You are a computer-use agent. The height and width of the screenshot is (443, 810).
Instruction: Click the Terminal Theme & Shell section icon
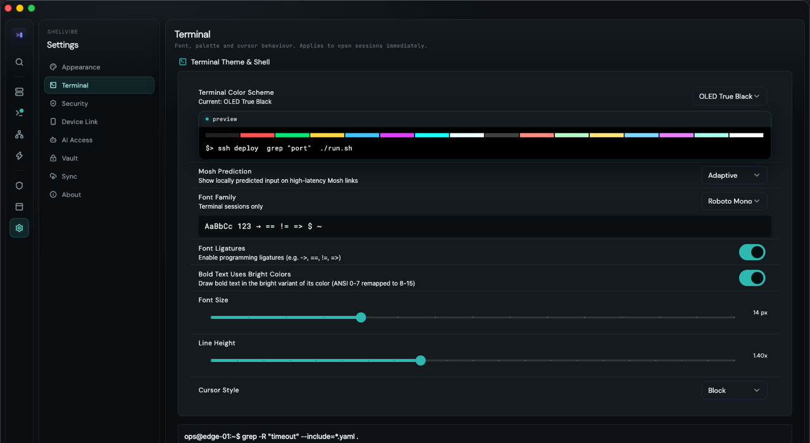coord(183,62)
